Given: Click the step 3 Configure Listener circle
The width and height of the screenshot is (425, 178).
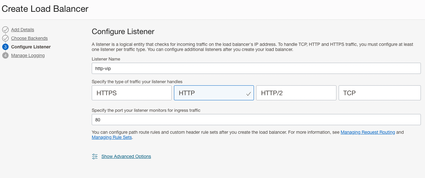Looking at the screenshot, I should (5, 47).
